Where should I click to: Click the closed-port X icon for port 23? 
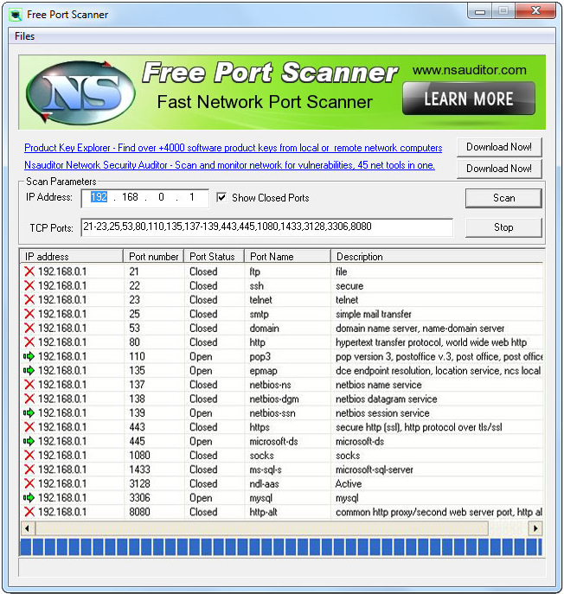coord(29,300)
